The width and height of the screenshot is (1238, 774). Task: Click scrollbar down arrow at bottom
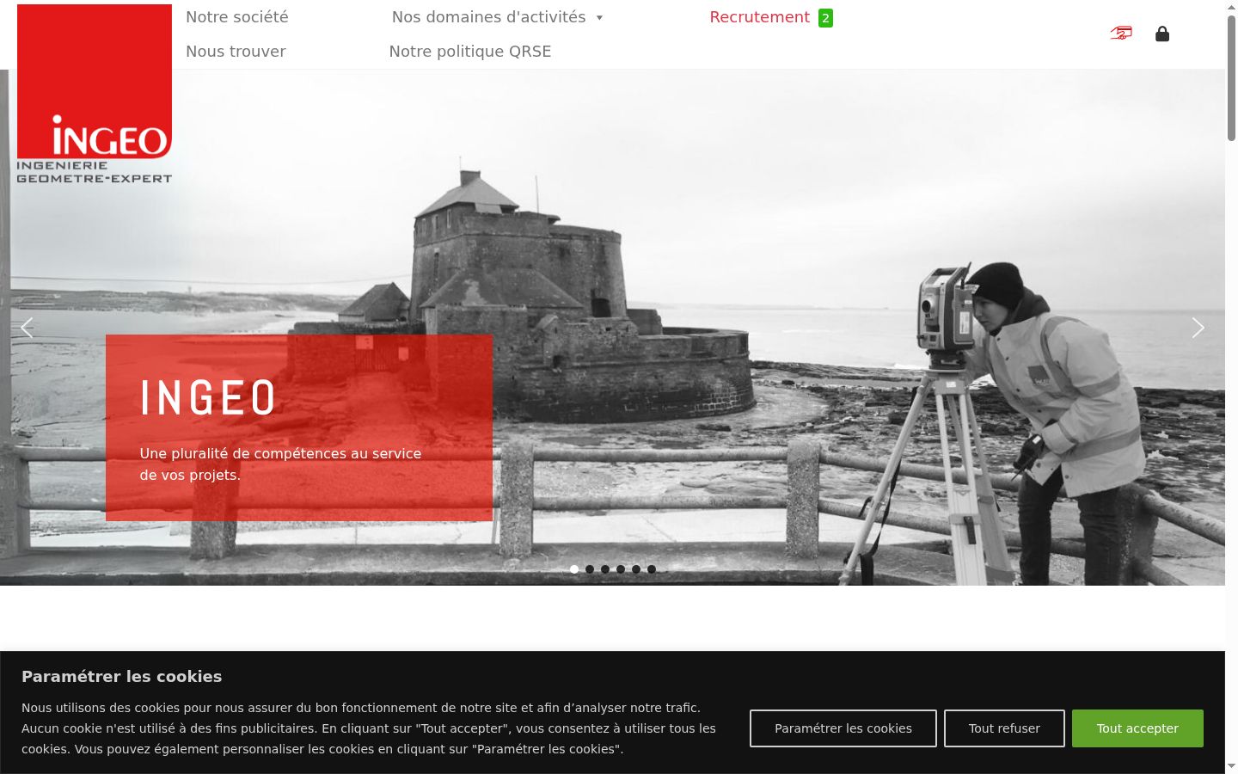pos(1231,766)
